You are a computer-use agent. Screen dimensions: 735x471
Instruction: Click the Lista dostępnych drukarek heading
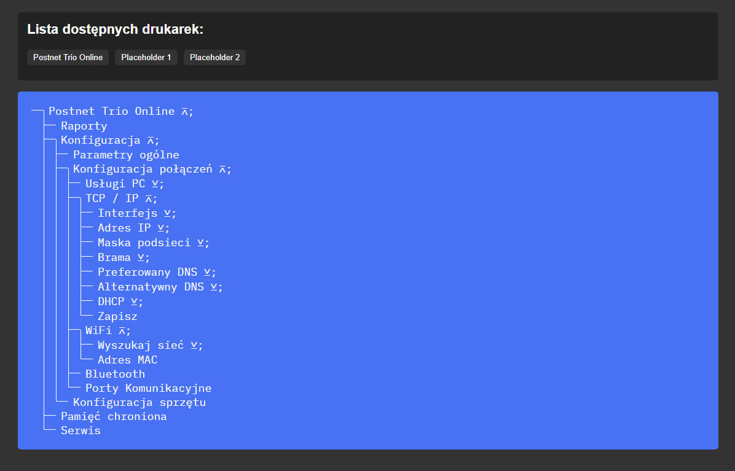click(x=116, y=29)
